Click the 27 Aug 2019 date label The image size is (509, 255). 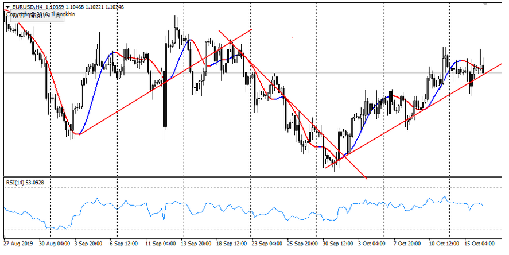(x=18, y=244)
